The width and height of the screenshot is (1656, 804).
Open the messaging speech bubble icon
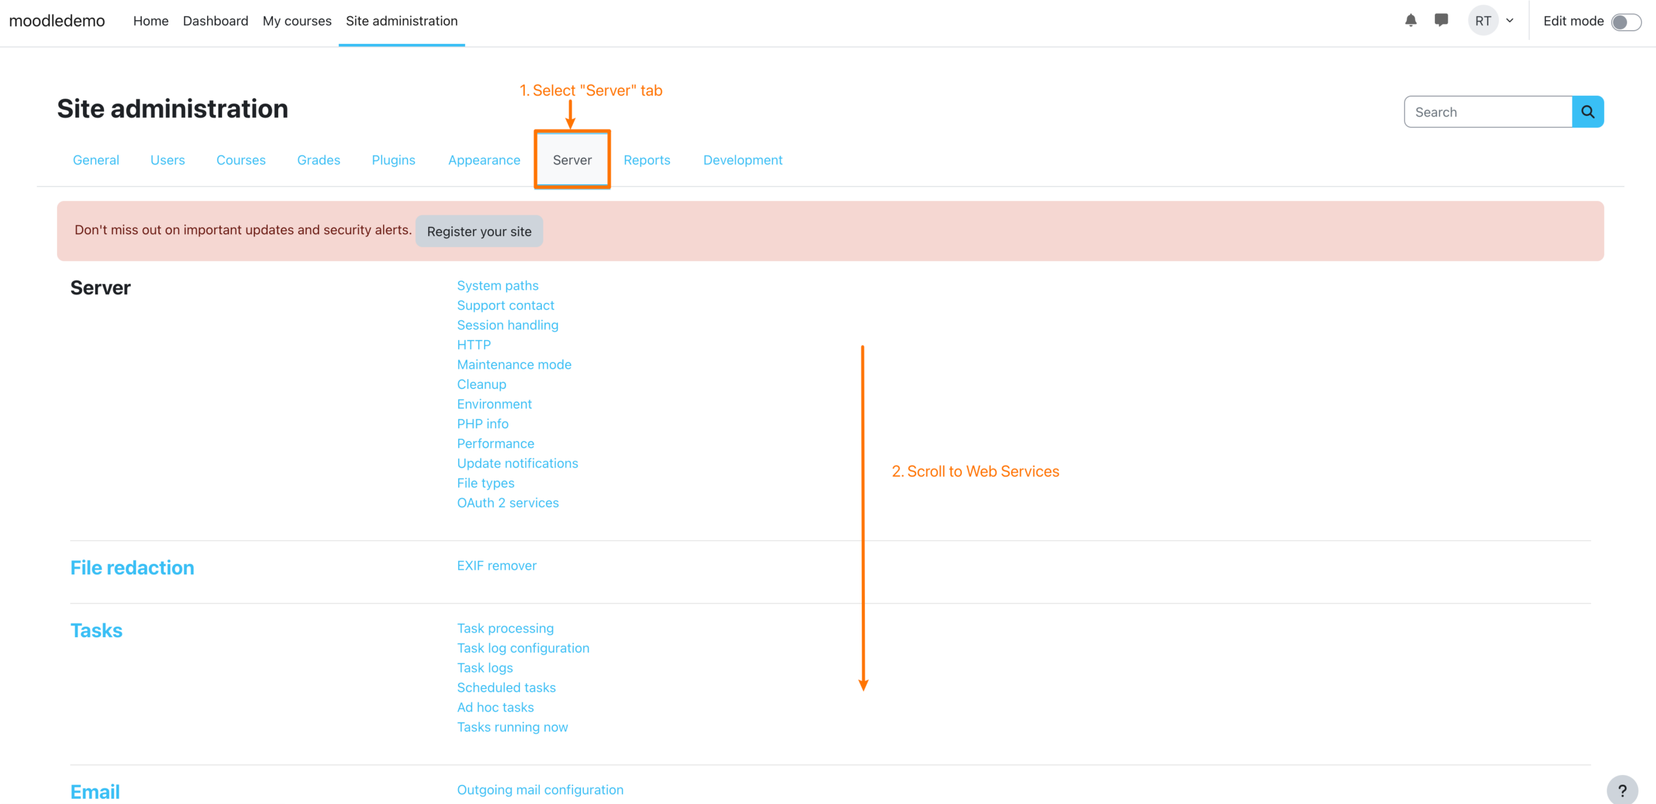pyautogui.click(x=1441, y=21)
